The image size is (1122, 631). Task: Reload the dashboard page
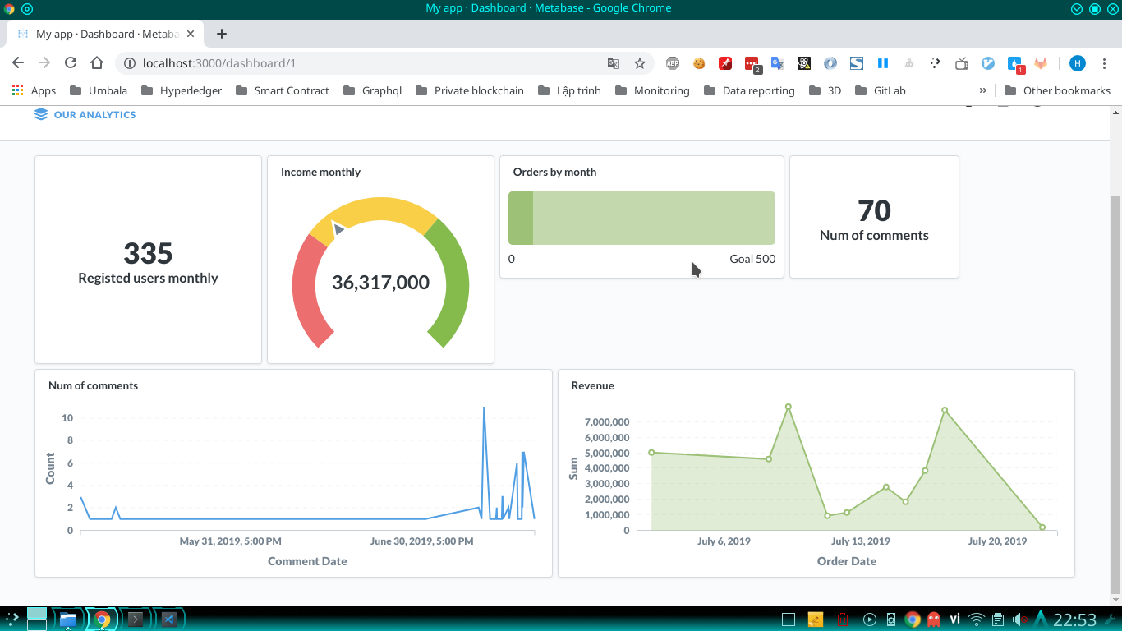coord(71,63)
